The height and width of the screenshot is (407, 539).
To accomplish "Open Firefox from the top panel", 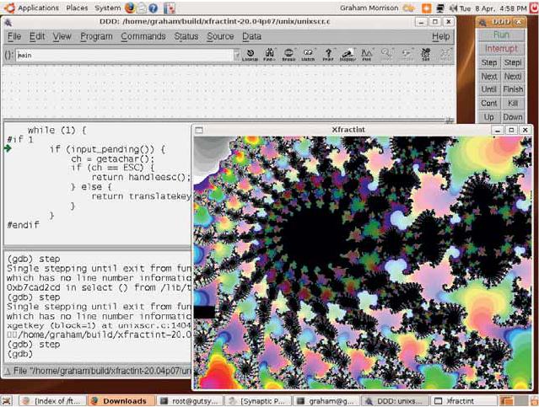I will coord(130,8).
